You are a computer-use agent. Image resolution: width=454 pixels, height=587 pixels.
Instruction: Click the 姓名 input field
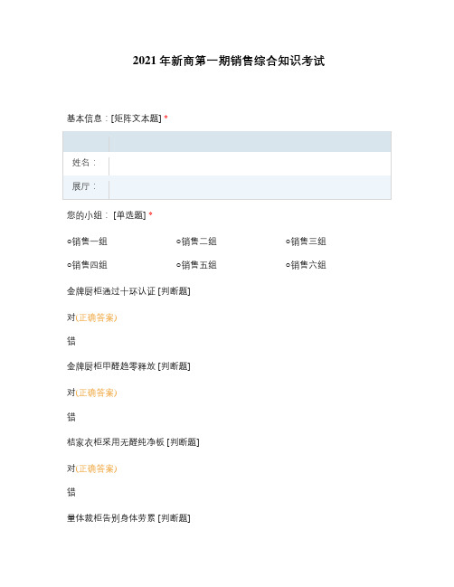click(x=250, y=164)
